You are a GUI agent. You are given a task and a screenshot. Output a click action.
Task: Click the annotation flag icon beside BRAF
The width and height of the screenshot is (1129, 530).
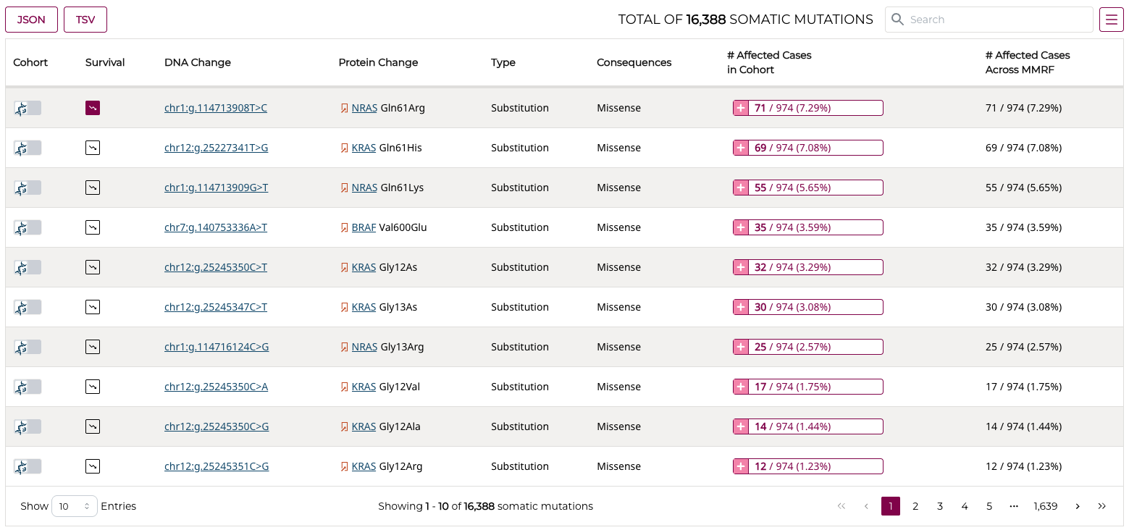(x=344, y=227)
